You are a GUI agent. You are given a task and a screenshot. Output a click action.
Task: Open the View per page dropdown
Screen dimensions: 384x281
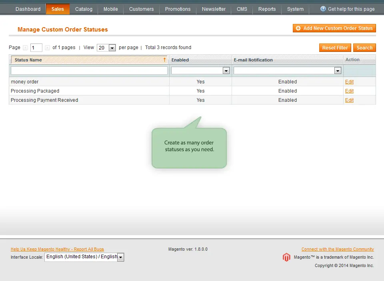pos(106,47)
